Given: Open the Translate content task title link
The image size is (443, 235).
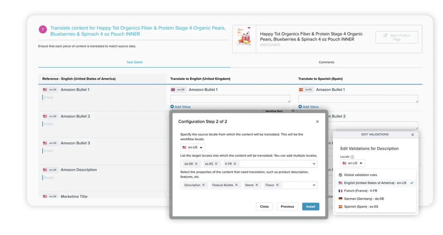Looking at the screenshot, I should 138,31.
